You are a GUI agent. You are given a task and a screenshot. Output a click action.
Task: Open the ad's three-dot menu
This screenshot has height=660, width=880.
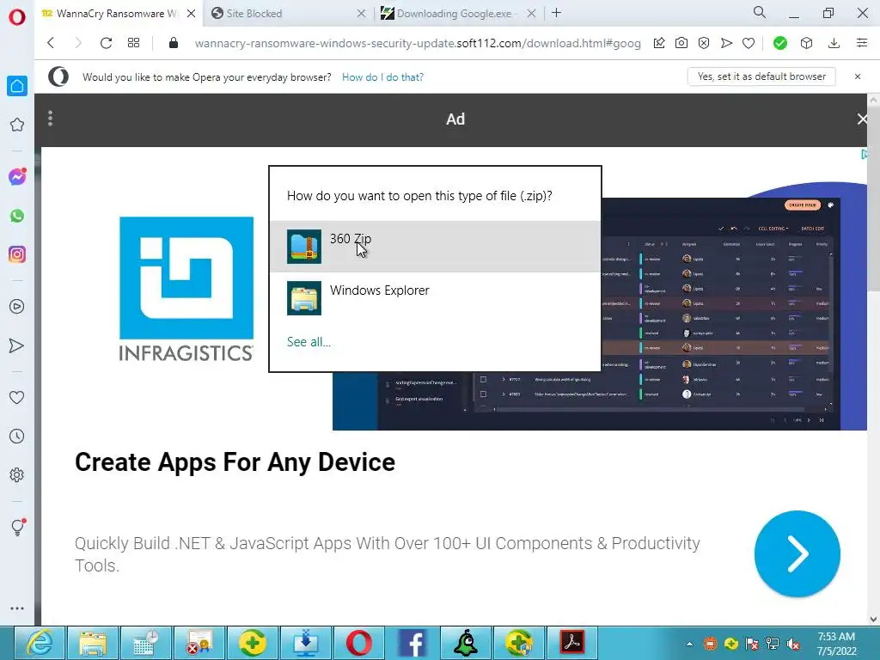point(51,119)
